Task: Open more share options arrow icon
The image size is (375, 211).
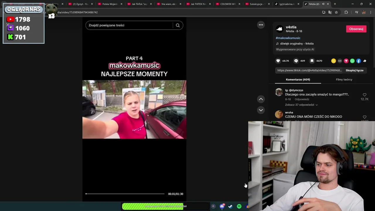Action: pos(365,61)
